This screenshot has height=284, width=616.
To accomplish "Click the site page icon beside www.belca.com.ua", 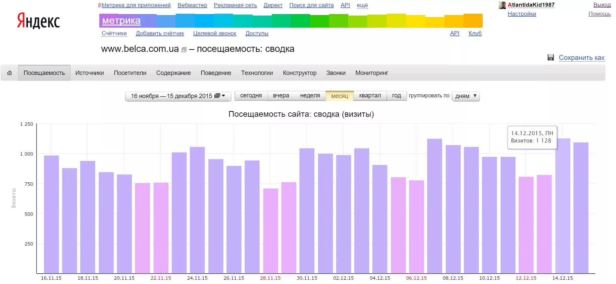I will pos(184,50).
